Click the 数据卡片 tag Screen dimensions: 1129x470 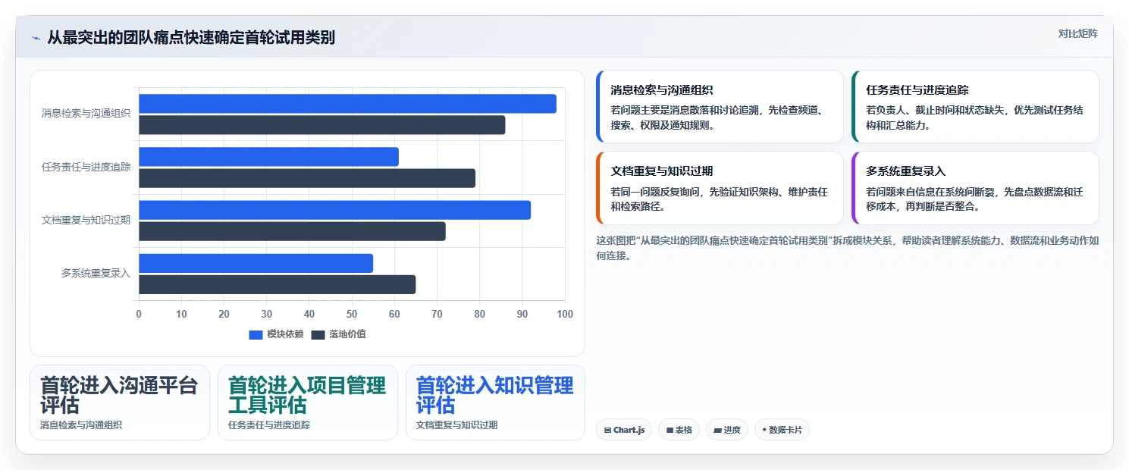tap(782, 430)
